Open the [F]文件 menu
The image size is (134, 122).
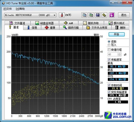tap(8, 9)
